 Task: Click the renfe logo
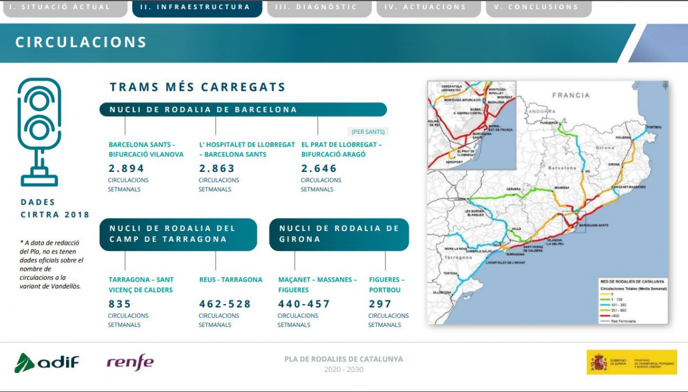(130, 362)
